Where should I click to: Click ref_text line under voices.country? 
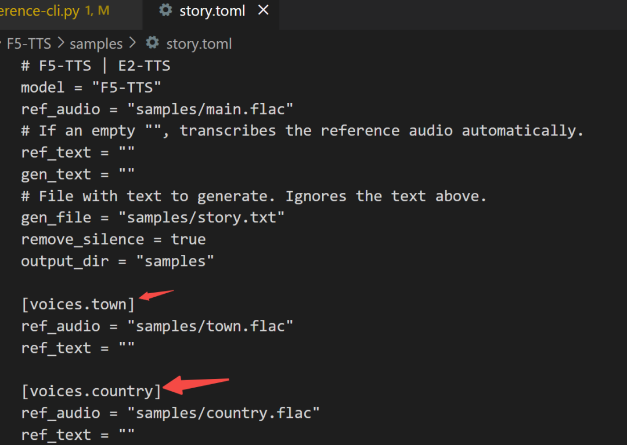click(x=78, y=435)
